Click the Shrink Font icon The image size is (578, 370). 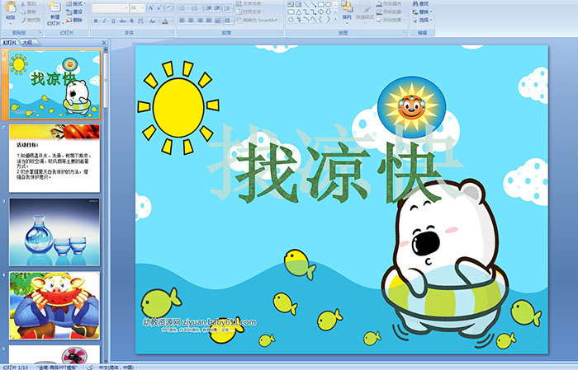click(159, 8)
